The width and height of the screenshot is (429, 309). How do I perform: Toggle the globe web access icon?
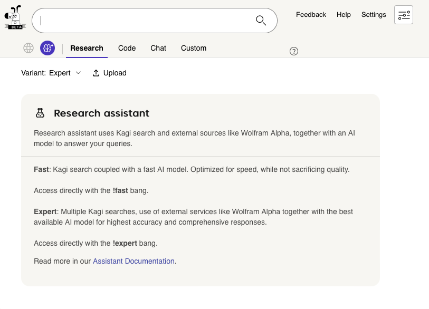click(x=28, y=48)
